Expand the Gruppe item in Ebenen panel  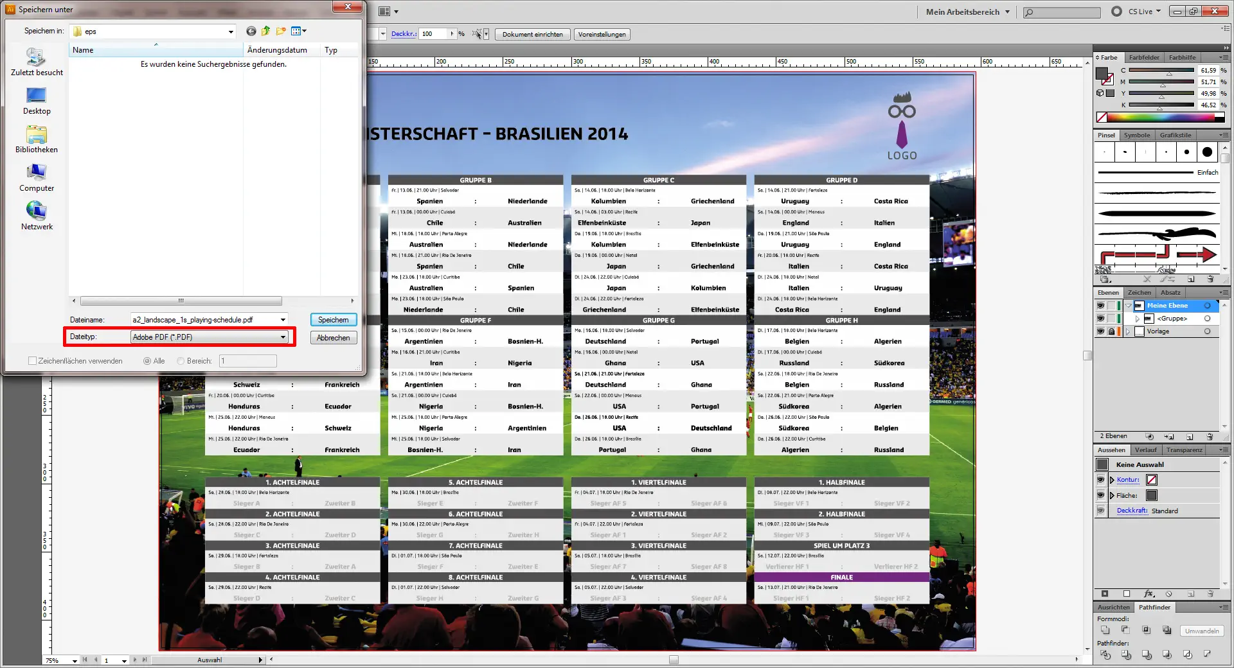[x=1138, y=319]
